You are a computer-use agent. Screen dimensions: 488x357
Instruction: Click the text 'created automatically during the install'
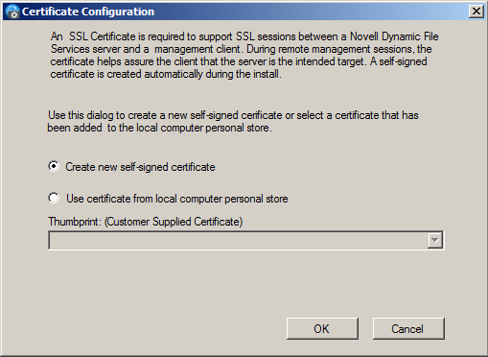pyautogui.click(x=194, y=74)
